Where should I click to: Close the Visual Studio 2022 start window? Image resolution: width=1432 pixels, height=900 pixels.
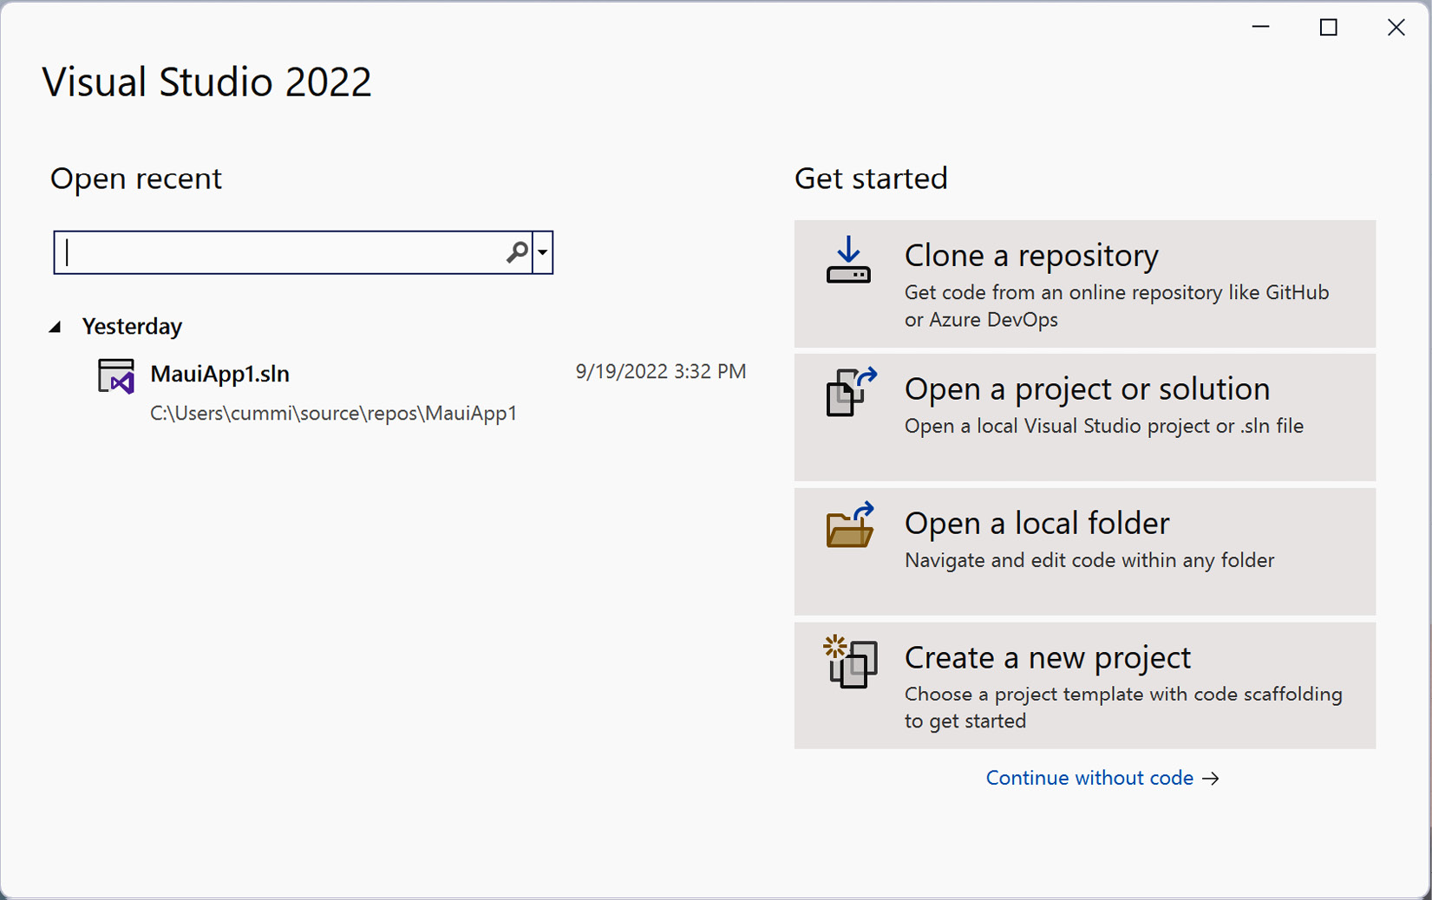tap(1396, 27)
